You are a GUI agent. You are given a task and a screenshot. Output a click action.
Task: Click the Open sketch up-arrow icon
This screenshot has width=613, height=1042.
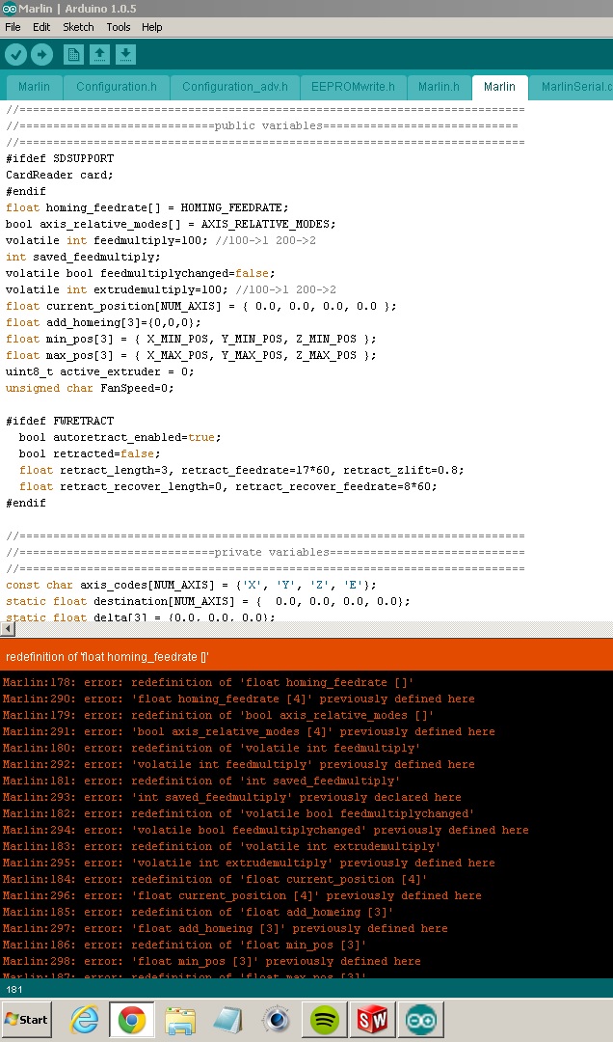tap(100, 55)
